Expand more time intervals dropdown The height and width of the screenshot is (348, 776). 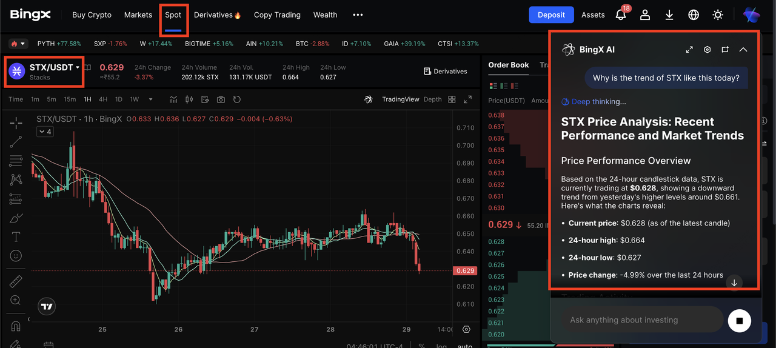click(x=150, y=99)
